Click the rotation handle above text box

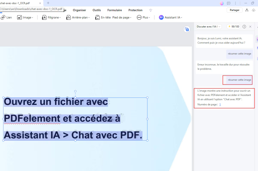[75, 91]
